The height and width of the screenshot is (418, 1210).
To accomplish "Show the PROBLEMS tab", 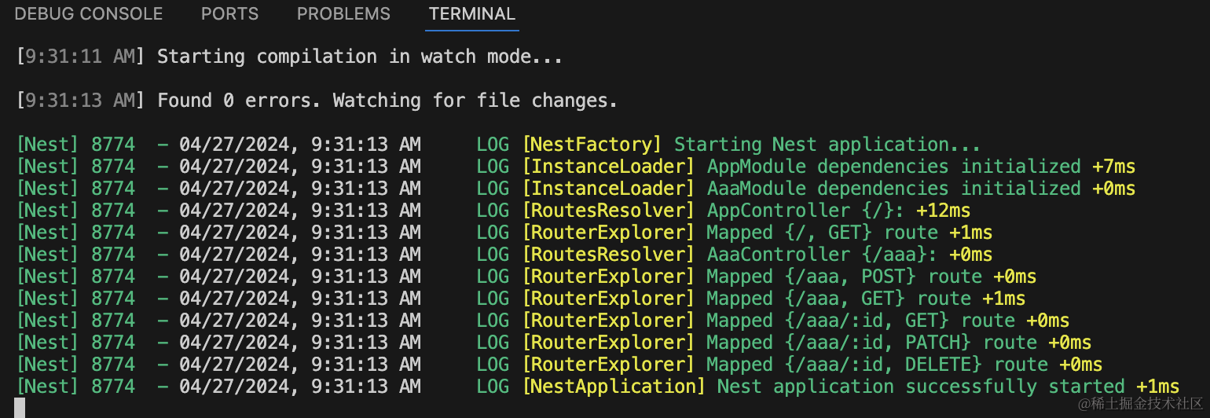I will [x=343, y=14].
